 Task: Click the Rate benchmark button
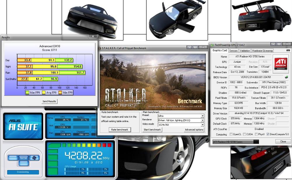click(x=119, y=130)
